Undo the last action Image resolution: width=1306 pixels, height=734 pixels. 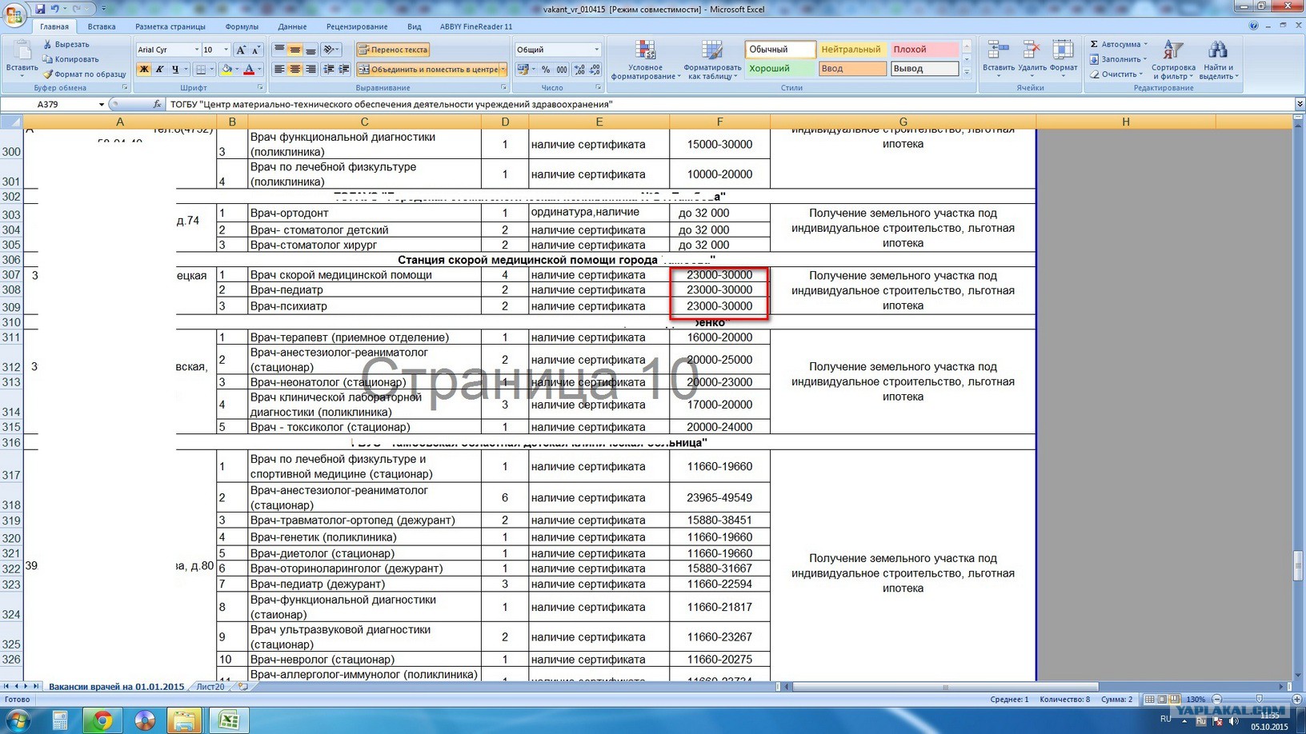[x=55, y=9]
